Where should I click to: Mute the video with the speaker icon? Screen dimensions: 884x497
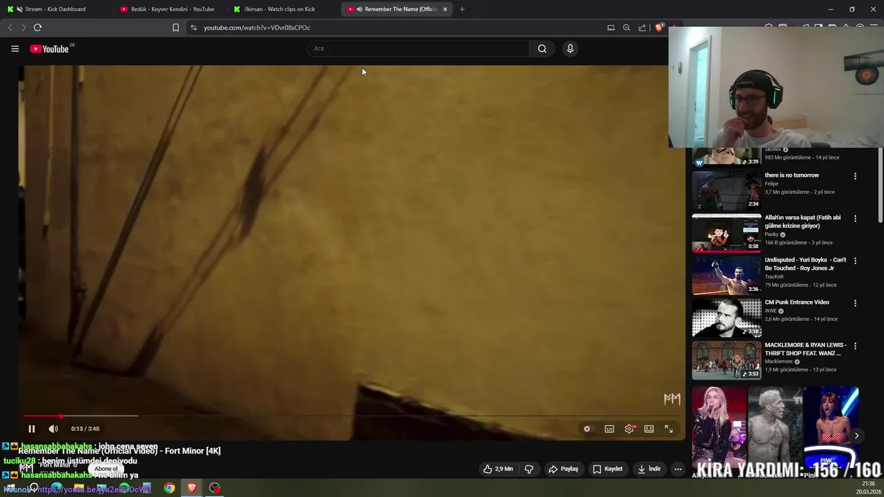tap(53, 429)
